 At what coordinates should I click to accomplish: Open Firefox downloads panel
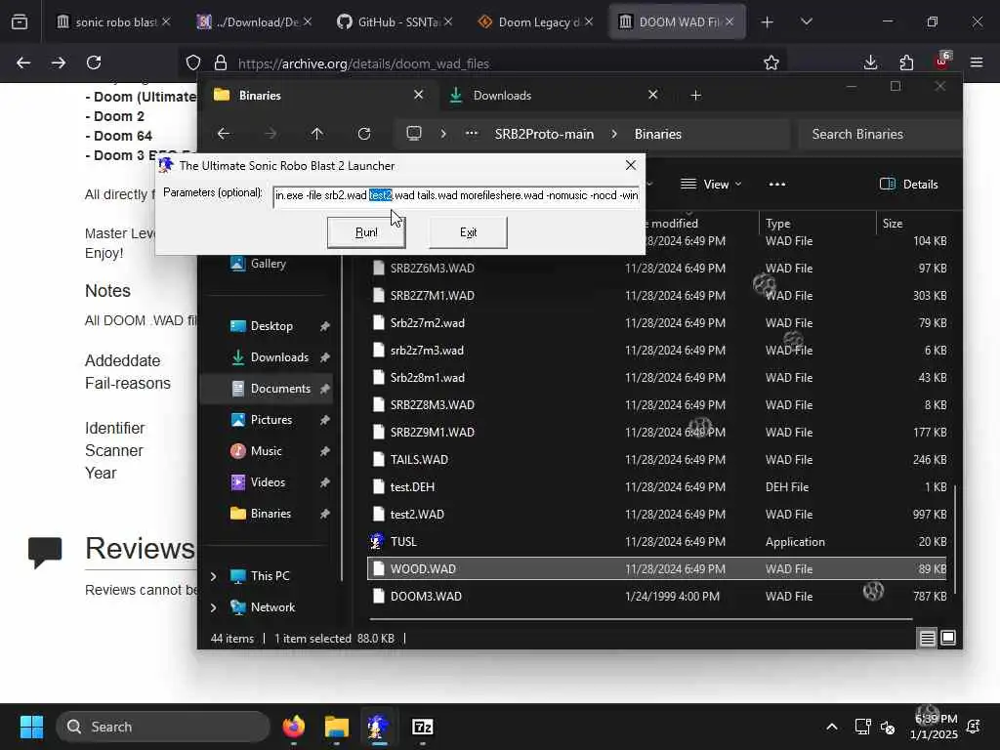[870, 62]
